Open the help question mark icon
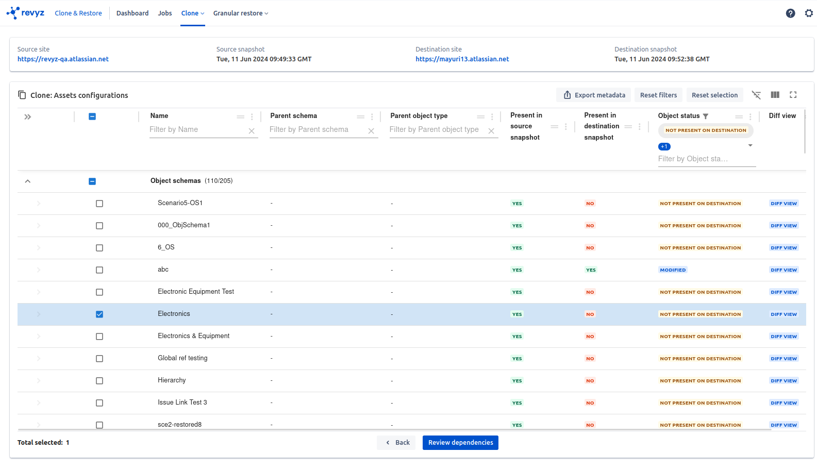817x469 pixels. pyautogui.click(x=790, y=13)
